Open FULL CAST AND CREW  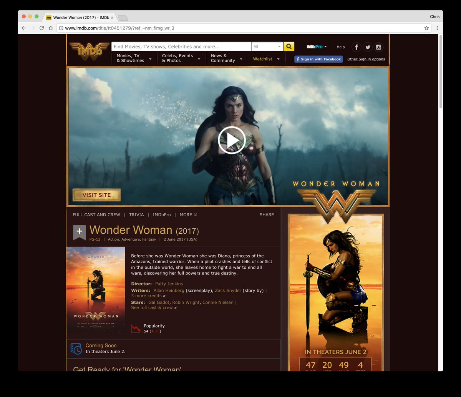point(96,215)
